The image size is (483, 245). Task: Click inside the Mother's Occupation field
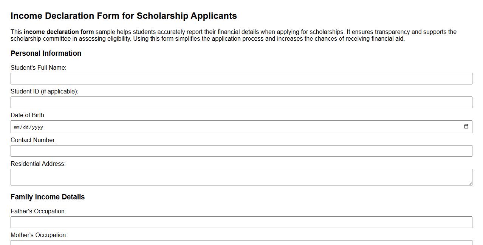241,244
